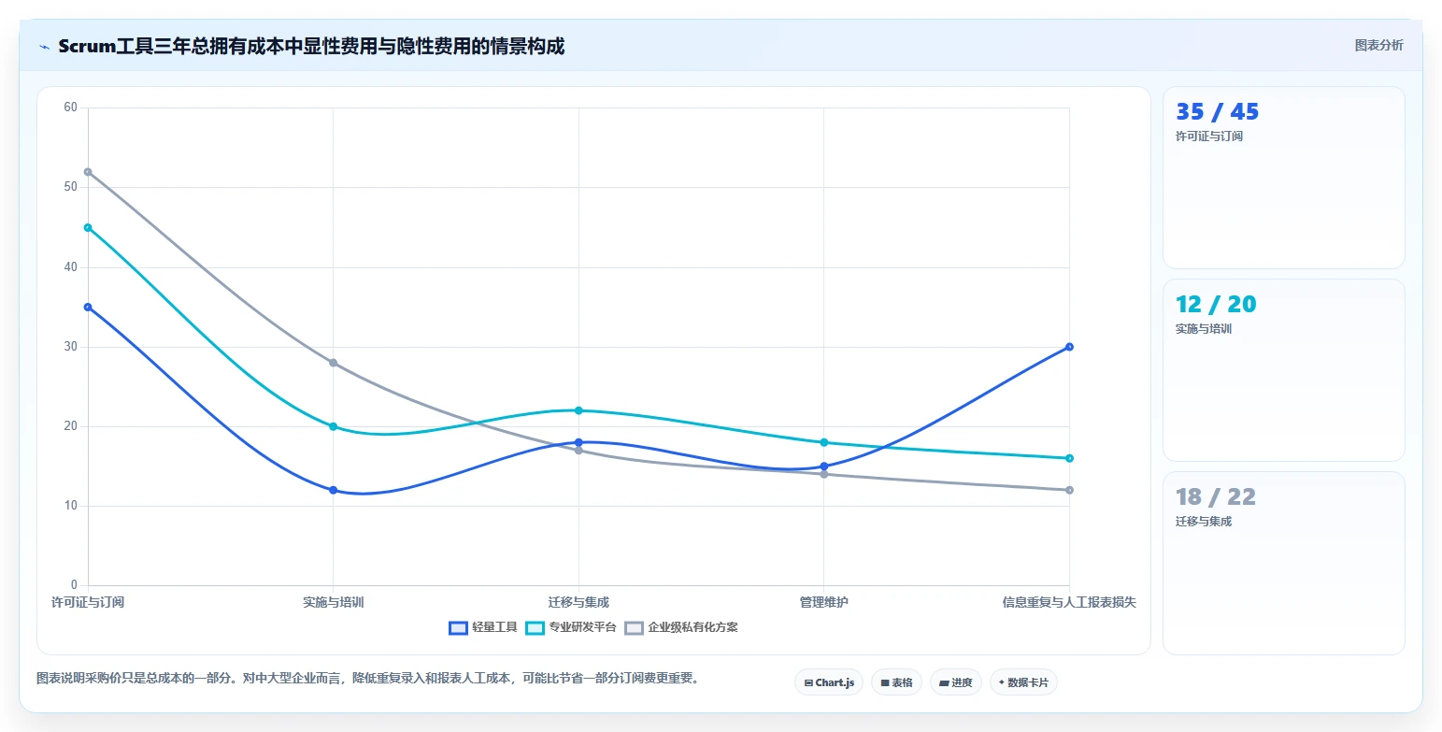Click the 企业级私有化方案 data point for 实施与培训
The image size is (1442, 732).
[x=333, y=363]
